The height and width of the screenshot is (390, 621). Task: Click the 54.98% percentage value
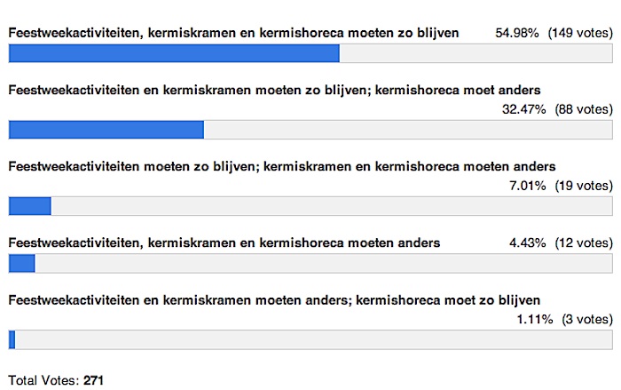[x=517, y=33]
